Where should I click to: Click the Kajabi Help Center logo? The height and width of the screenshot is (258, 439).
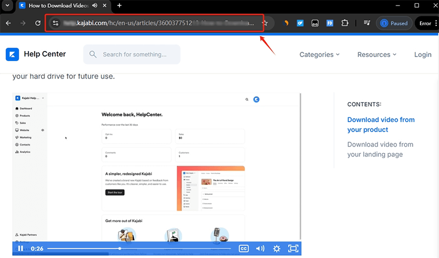(x=12, y=54)
